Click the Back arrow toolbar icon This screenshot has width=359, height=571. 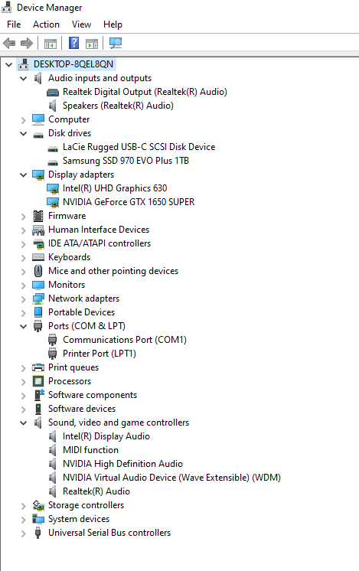pyautogui.click(x=9, y=44)
